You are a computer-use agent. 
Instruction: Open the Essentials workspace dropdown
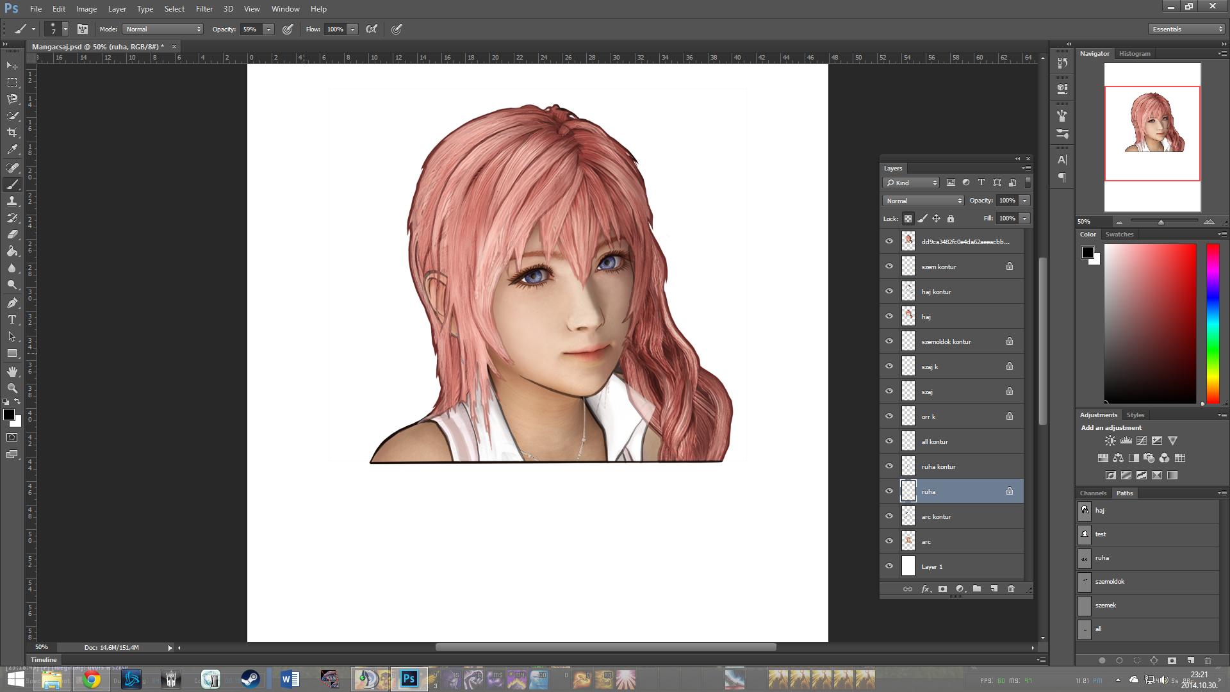pos(1186,29)
